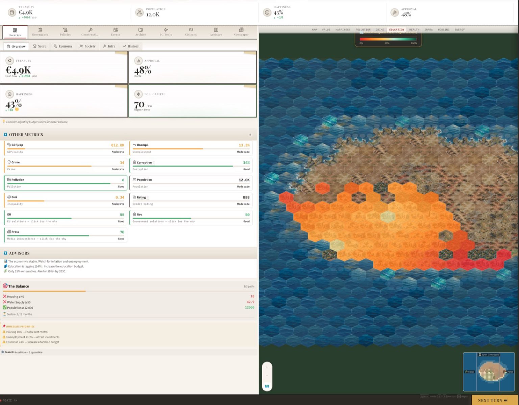
Task: Toggle the map layer icon button
Action: tap(267, 386)
